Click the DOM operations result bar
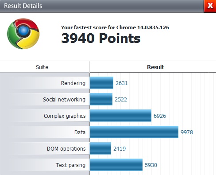Image resolution: width=216 pixels, height=175 pixels. point(100,148)
